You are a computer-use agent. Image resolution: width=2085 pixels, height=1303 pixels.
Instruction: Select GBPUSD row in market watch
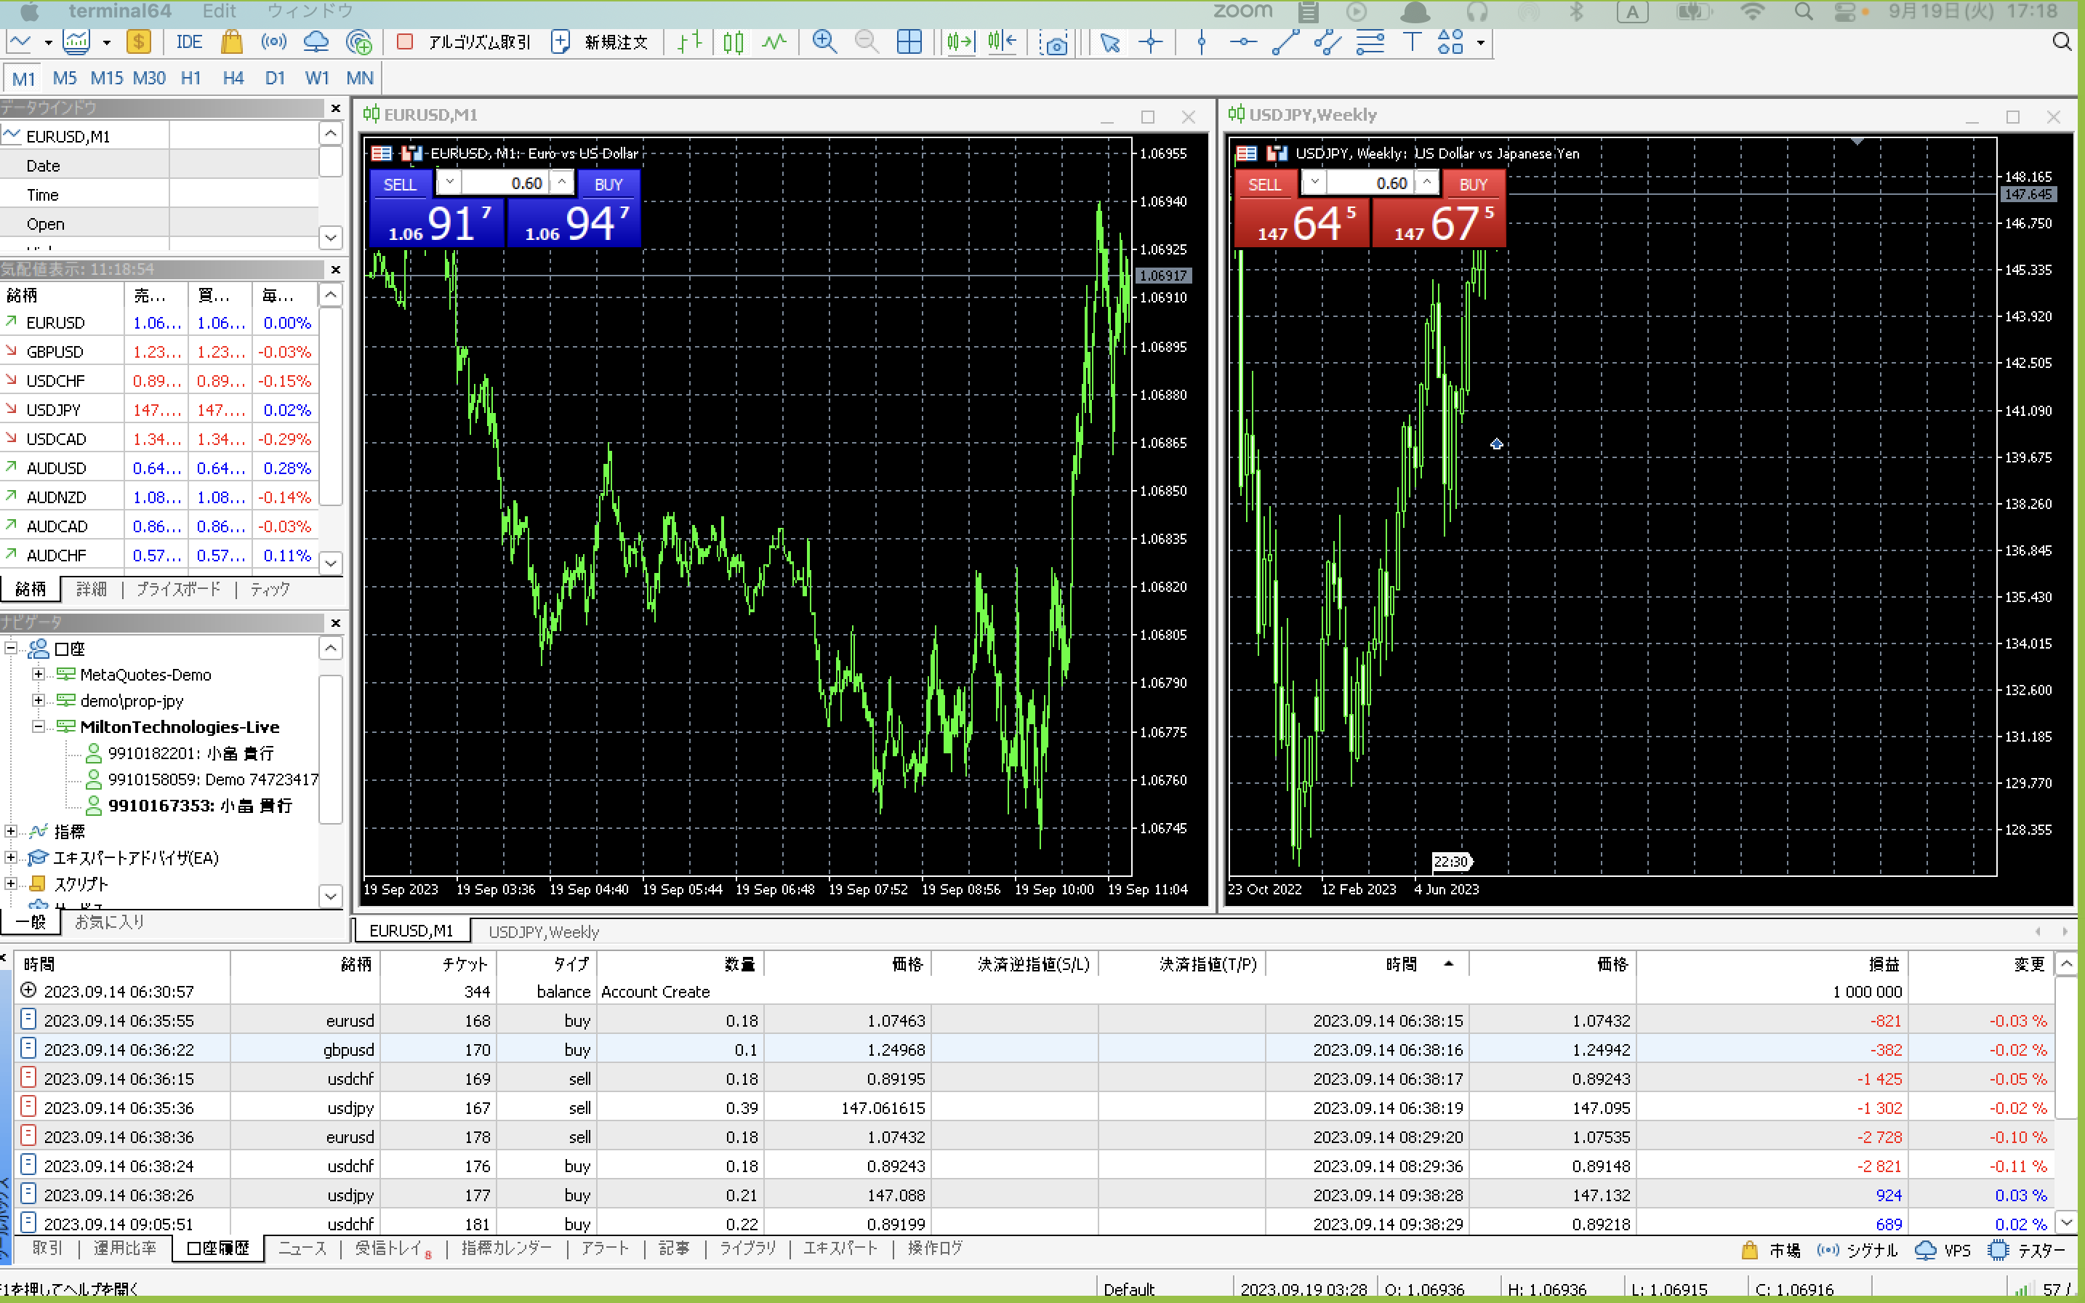point(55,352)
